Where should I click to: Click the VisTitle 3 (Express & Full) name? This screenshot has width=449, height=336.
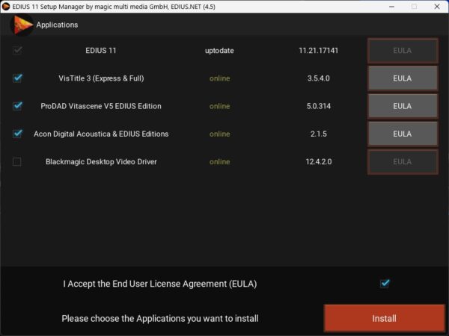[101, 78]
